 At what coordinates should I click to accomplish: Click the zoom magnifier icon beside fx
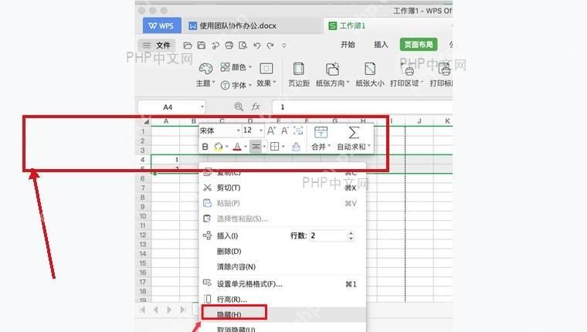click(239, 107)
